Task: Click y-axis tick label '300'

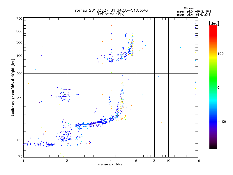Action: (19, 73)
